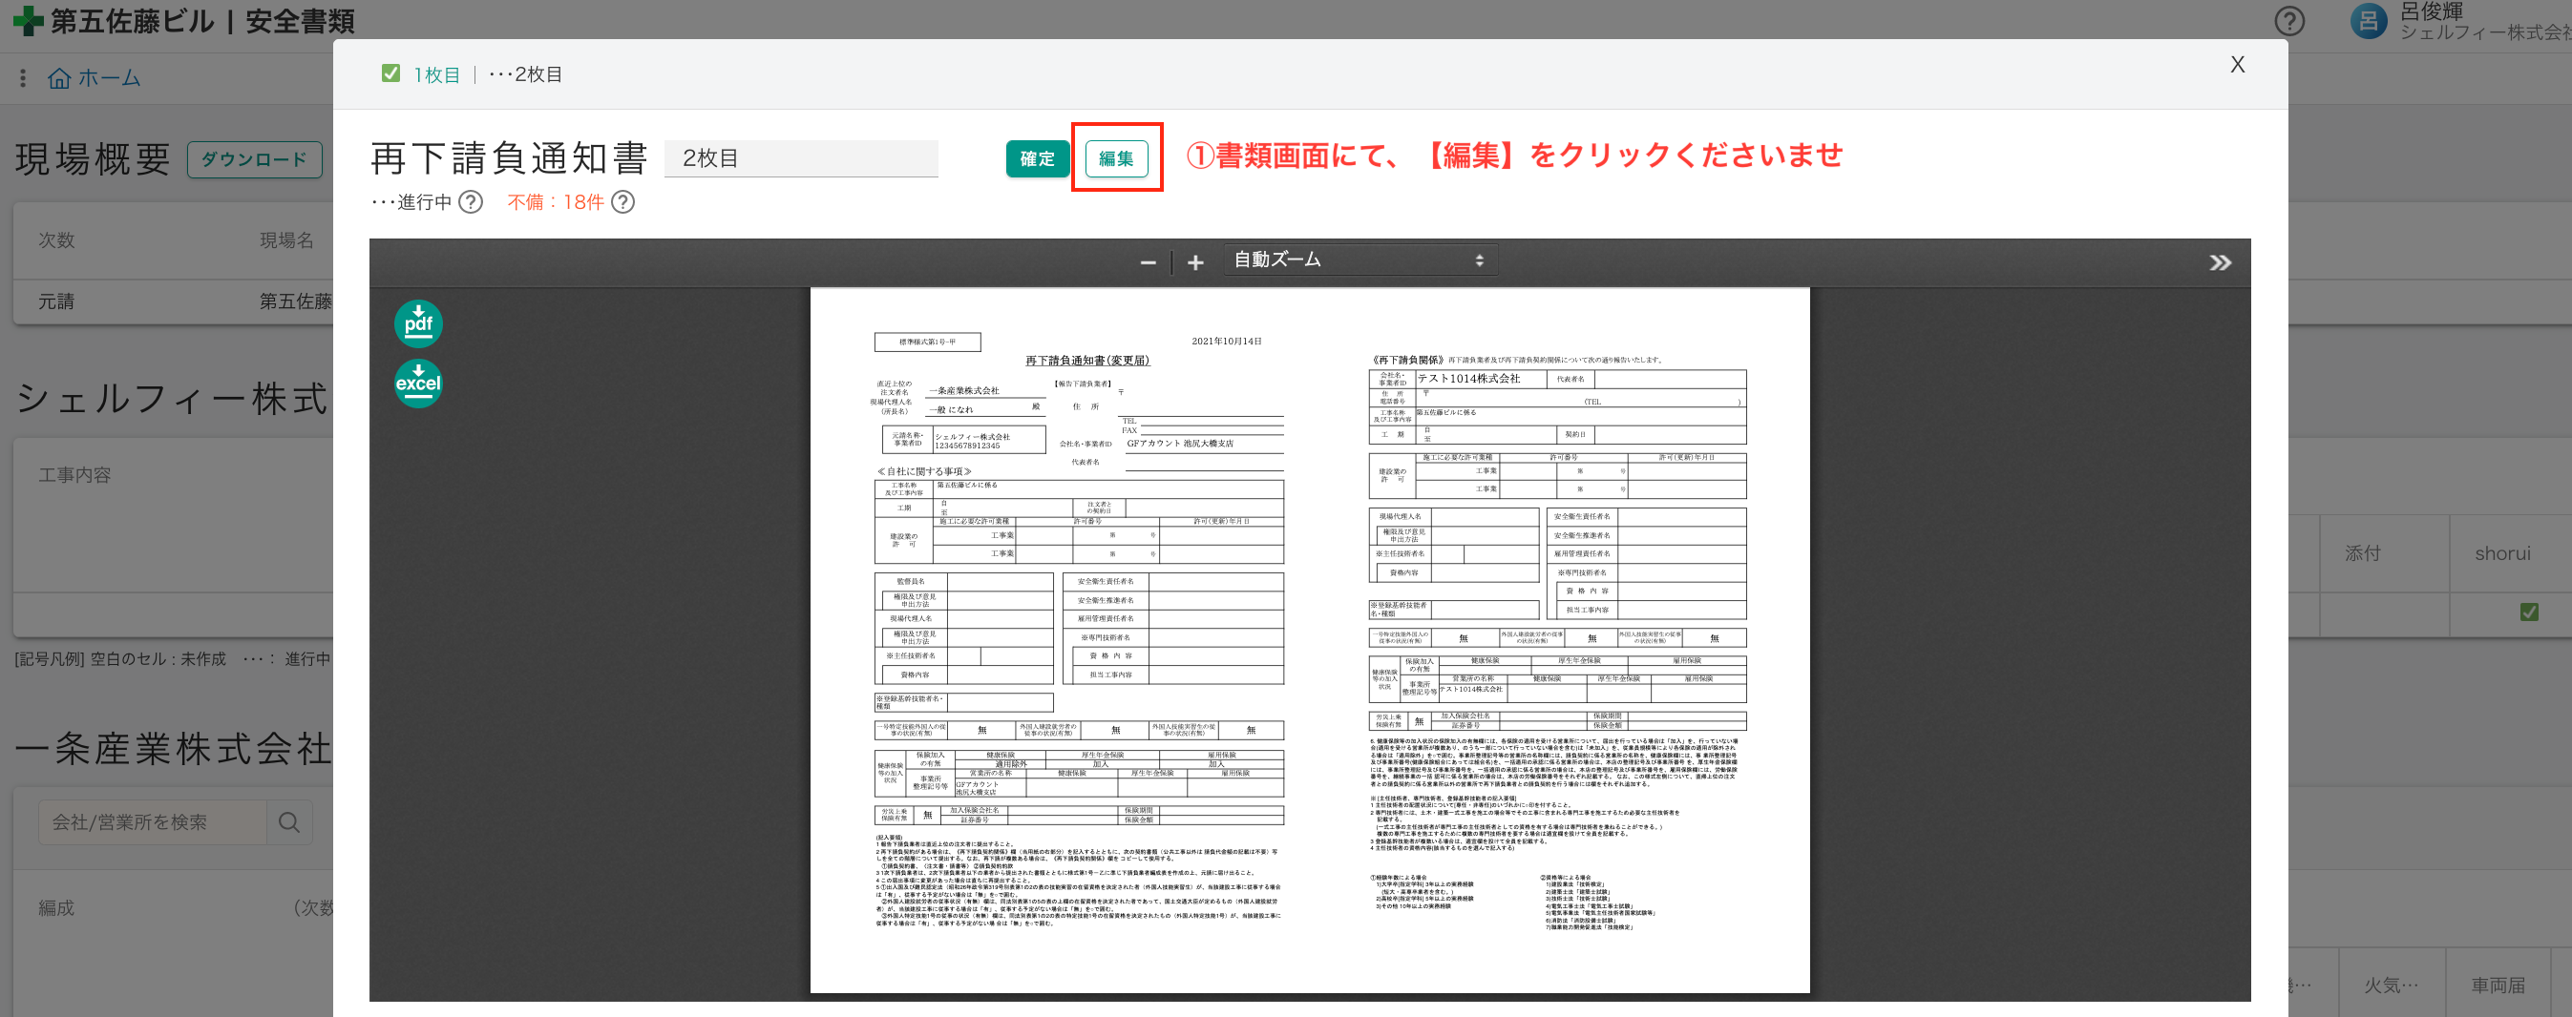This screenshot has height=1017, width=2572.
Task: Zoom out of the document preview
Action: pyautogui.click(x=1149, y=260)
